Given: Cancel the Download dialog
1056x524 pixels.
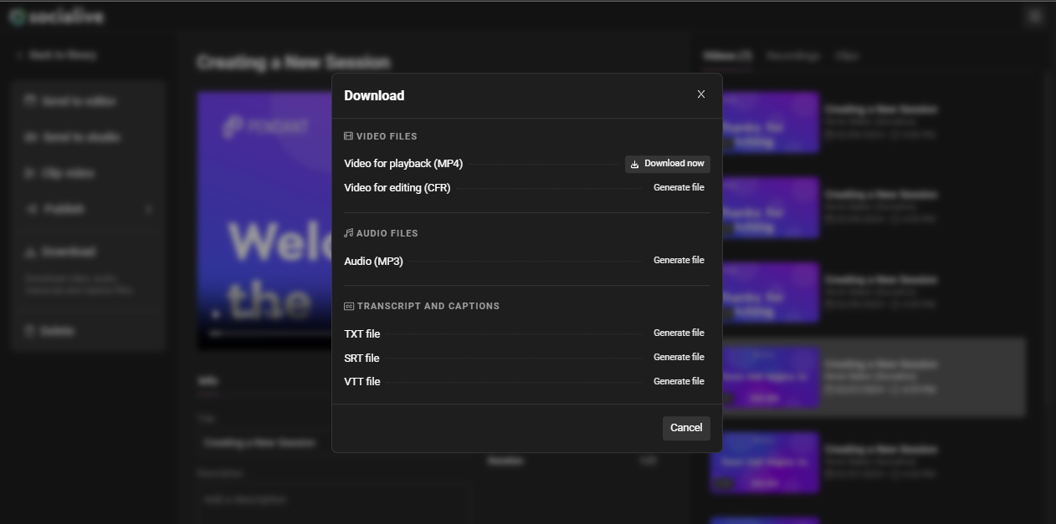Looking at the screenshot, I should pyautogui.click(x=686, y=428).
